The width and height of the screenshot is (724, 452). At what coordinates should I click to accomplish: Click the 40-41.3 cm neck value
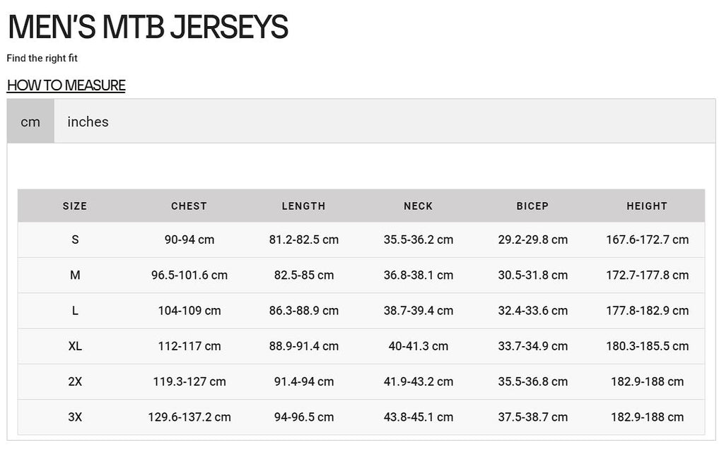tap(419, 346)
